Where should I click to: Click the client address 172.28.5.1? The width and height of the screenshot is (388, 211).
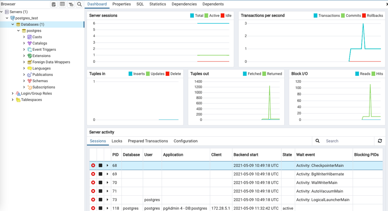221,208
